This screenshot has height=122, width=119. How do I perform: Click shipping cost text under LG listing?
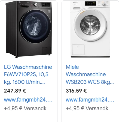pyautogui.click(x=28, y=108)
